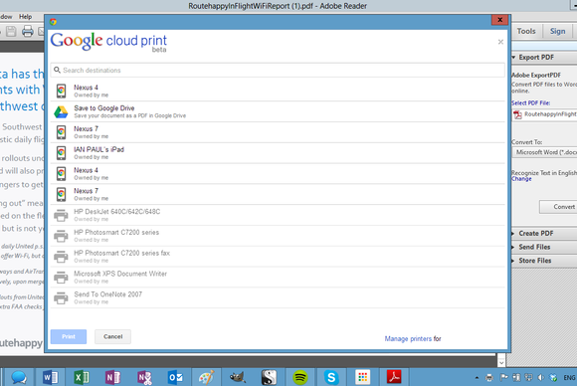Viewport: 577px width, 386px height.
Task: Show hidden system tray icons arrow
Action: [x=477, y=377]
